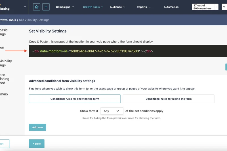This screenshot has width=227, height=151.
Task: Expand the 37 out of 500 members dropdown
Action: coord(205,7)
